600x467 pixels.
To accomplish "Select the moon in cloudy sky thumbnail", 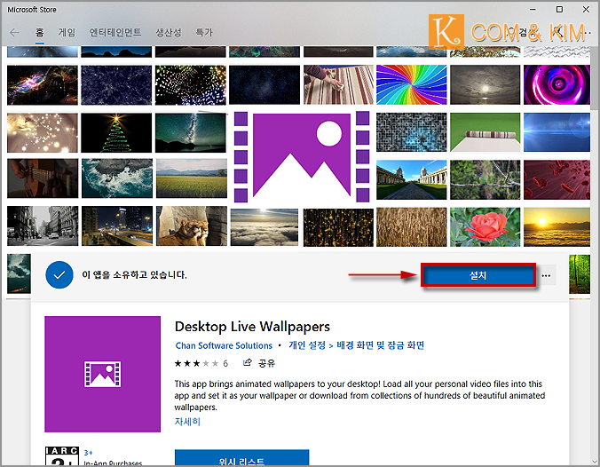I will 486,84.
